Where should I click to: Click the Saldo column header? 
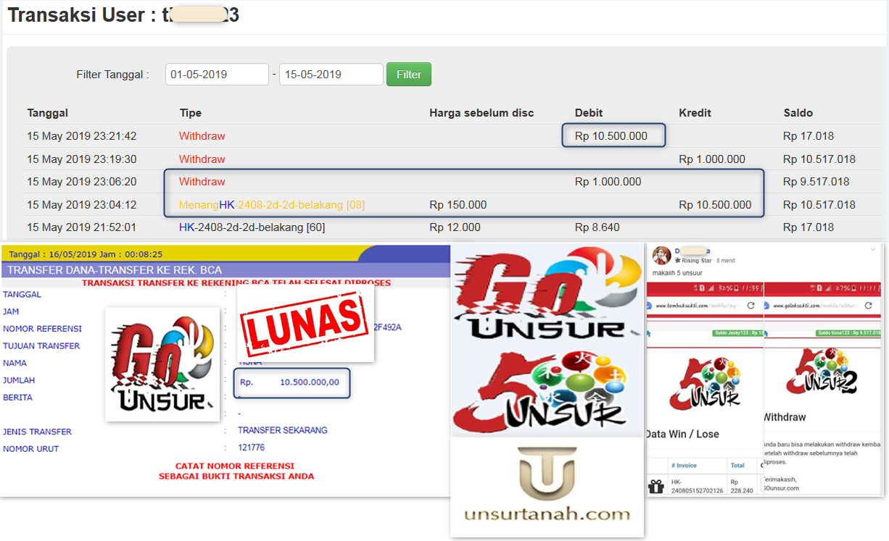(798, 113)
